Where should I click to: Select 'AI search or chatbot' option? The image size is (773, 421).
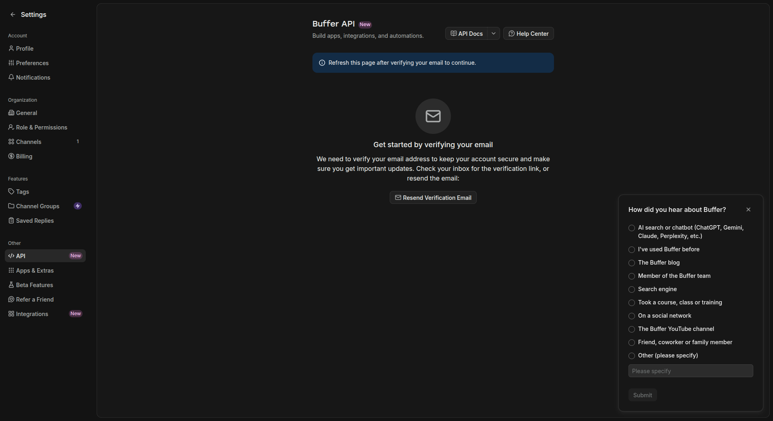coord(632,228)
